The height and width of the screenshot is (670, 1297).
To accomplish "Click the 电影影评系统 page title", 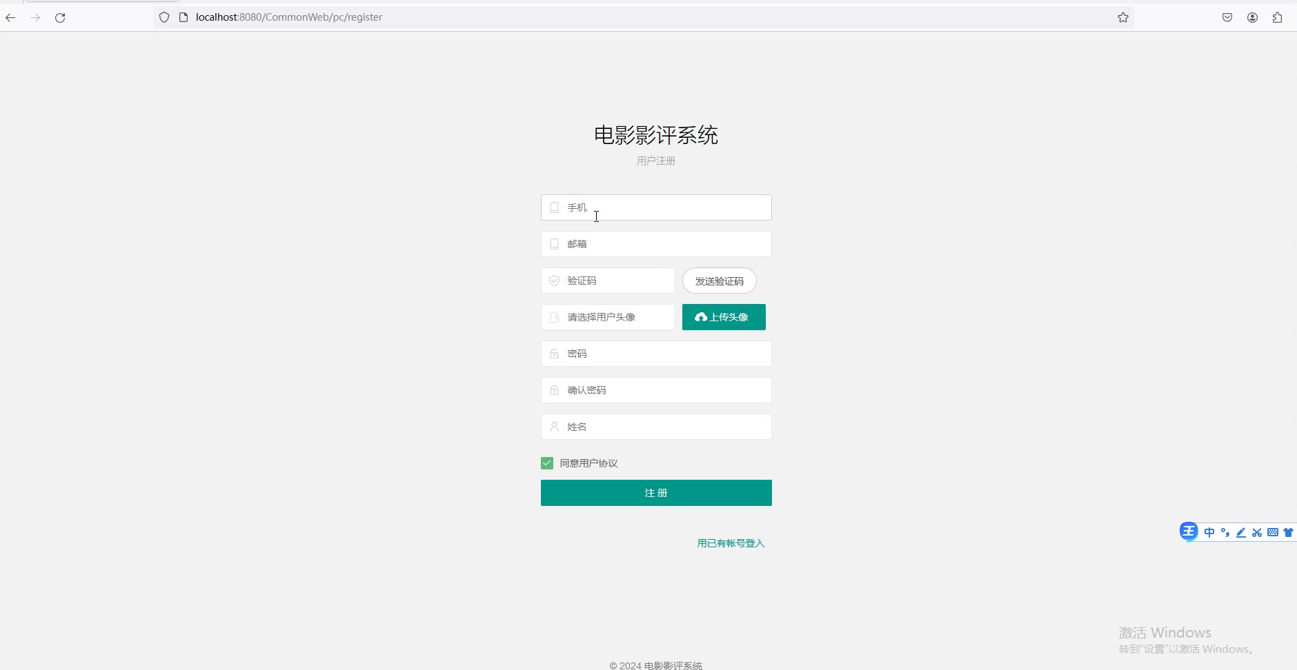I will click(x=656, y=135).
